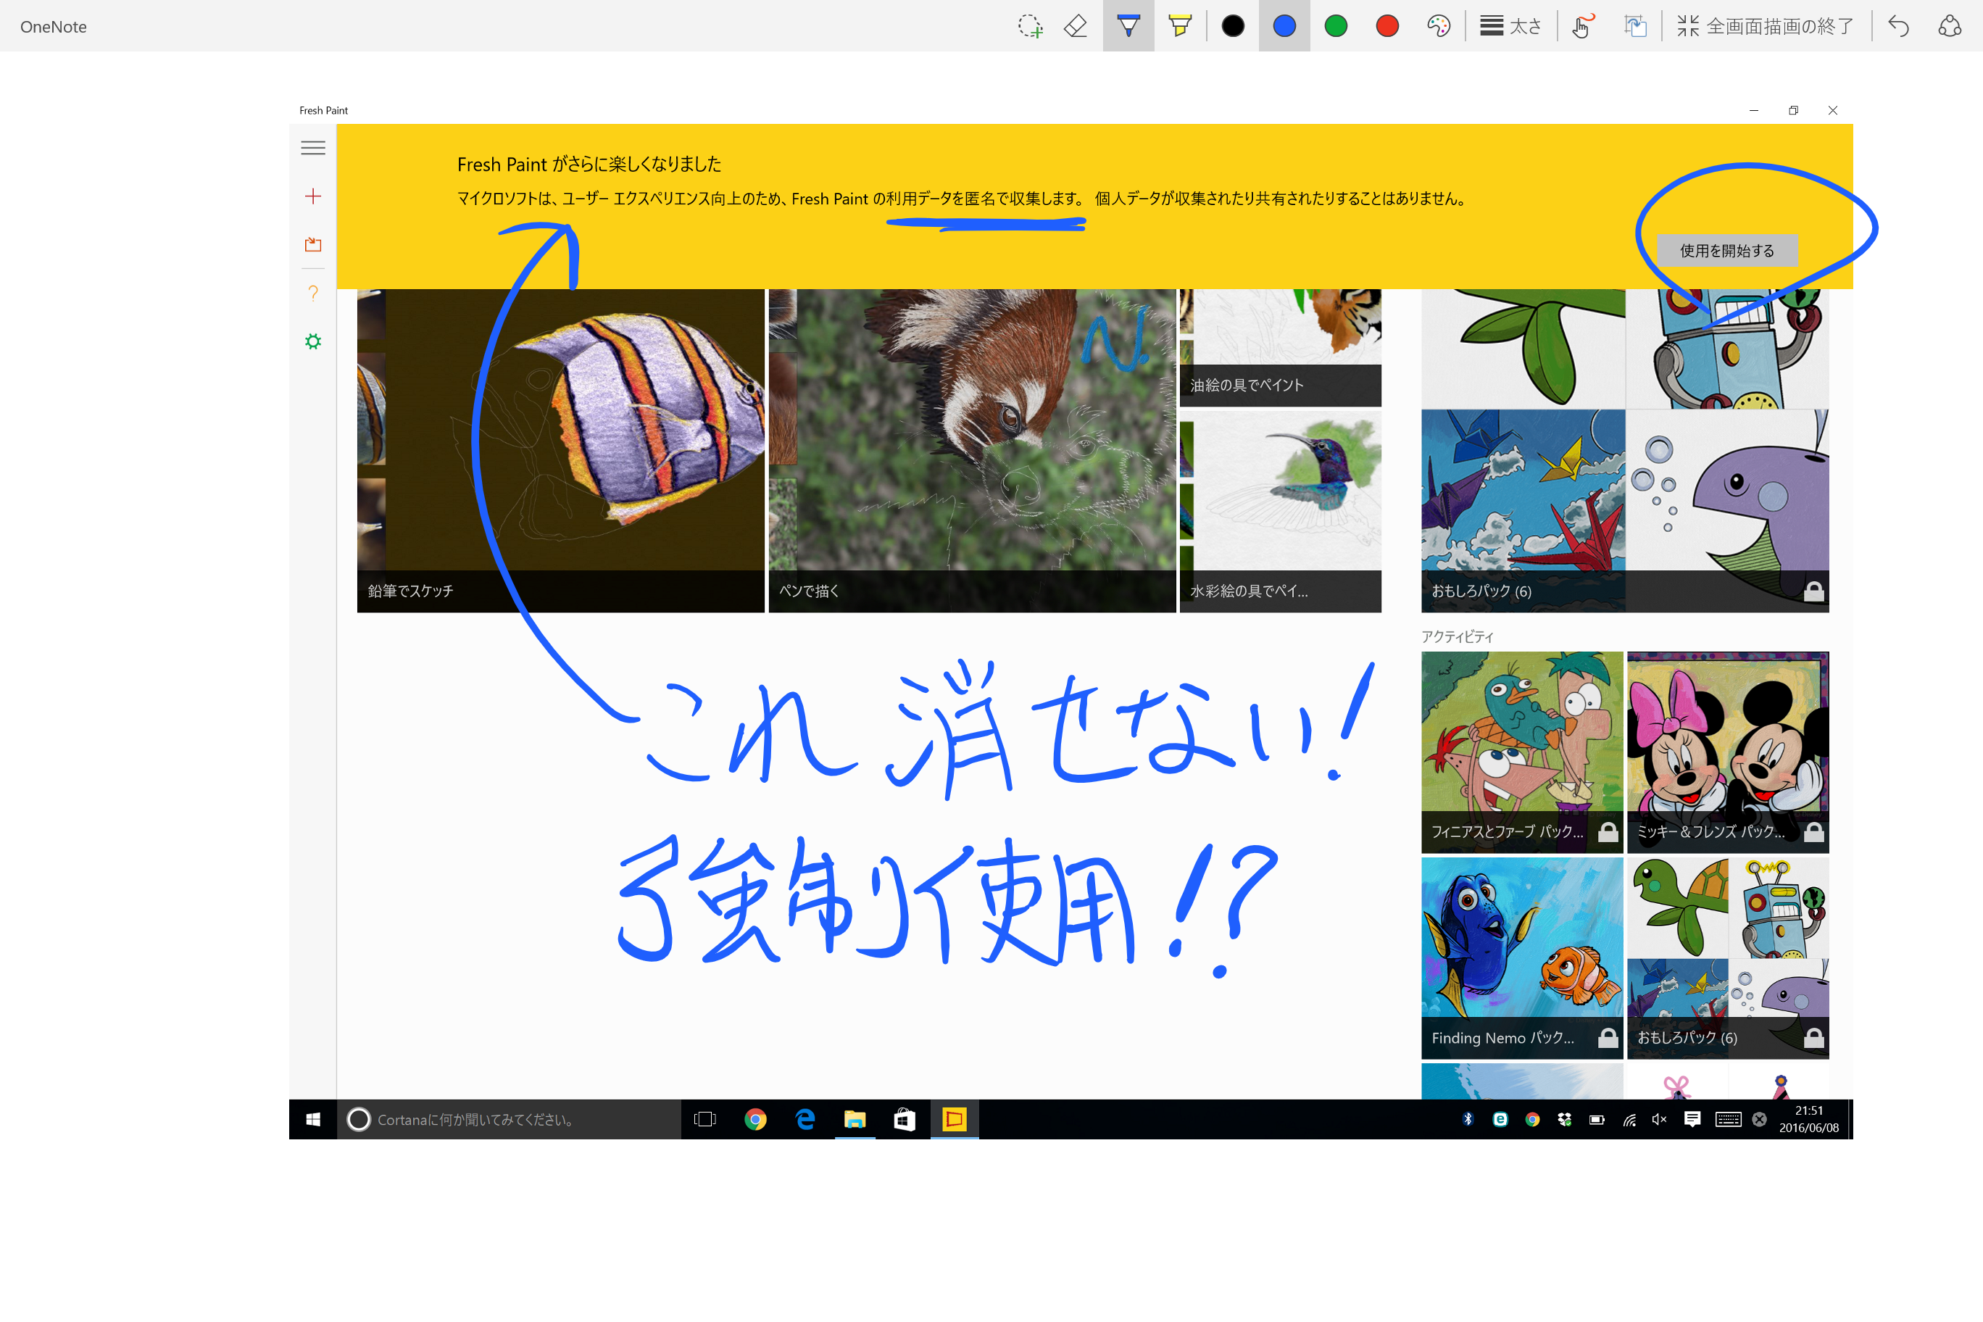Choose red ink color
This screenshot has height=1322, width=1983.
point(1387,26)
